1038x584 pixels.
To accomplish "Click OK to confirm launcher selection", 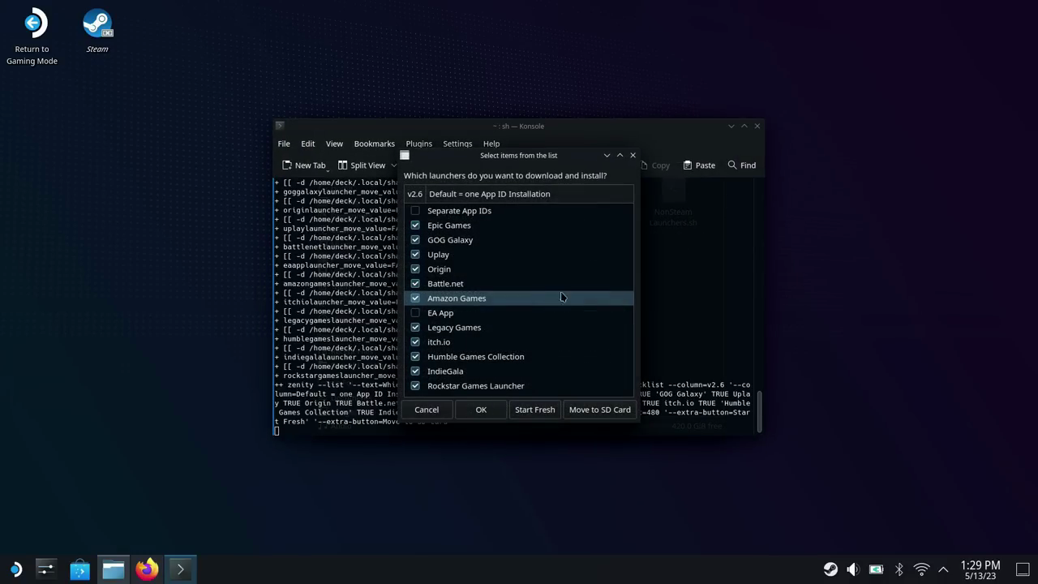I will click(x=481, y=410).
